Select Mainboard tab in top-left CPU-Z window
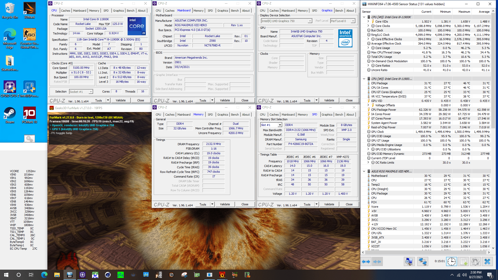 (x=80, y=11)
